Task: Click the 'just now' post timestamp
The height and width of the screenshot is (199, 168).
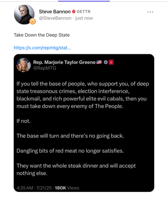Action: click(x=84, y=18)
